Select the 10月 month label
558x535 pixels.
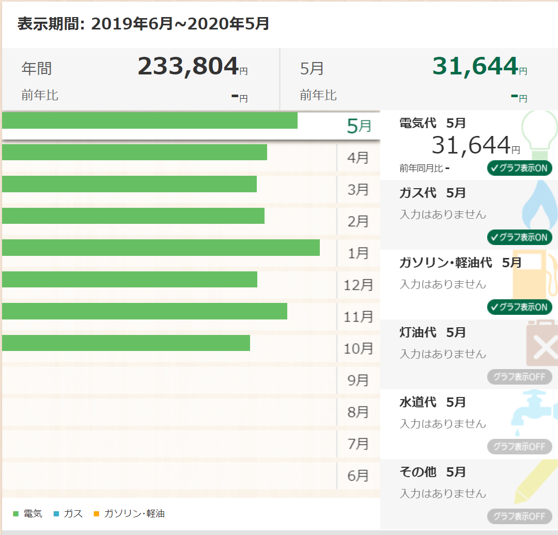point(359,348)
